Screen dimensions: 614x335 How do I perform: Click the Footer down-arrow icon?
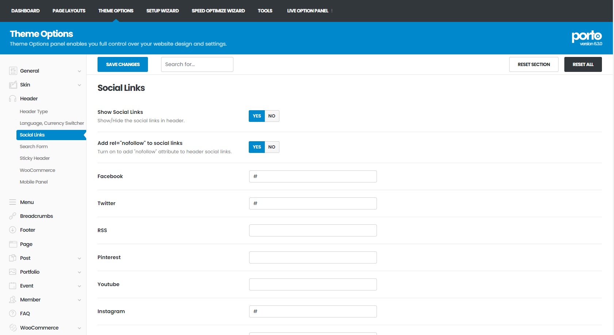click(13, 230)
